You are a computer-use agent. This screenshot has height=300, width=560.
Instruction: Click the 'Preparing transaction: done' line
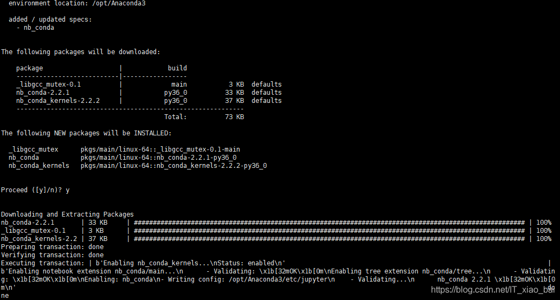(x=52, y=247)
